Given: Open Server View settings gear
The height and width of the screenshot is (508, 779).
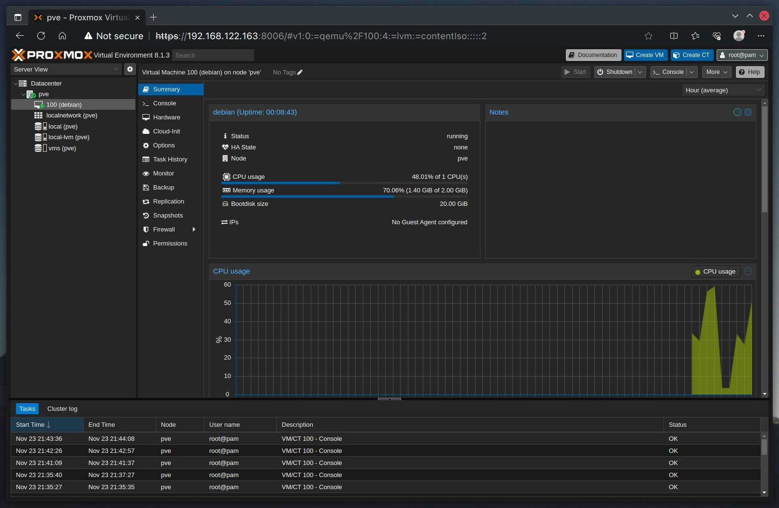Looking at the screenshot, I should (x=130, y=69).
